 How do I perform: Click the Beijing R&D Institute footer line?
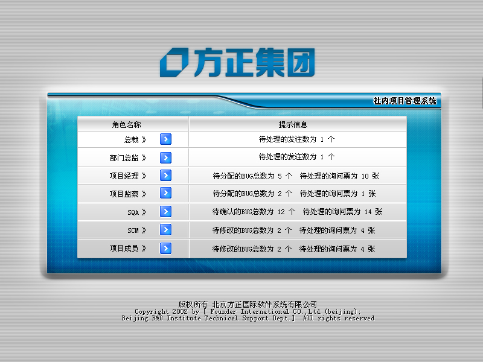[x=248, y=319]
